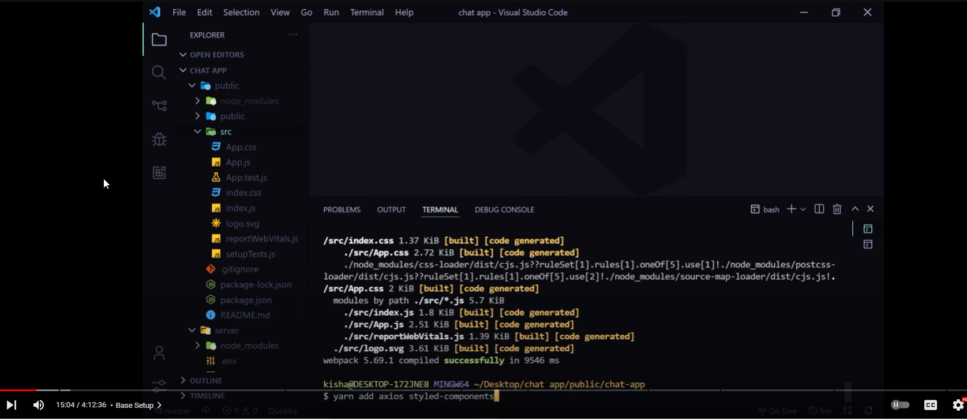Kill the terminal with the trash icon
This screenshot has width=967, height=420.
pyautogui.click(x=837, y=209)
